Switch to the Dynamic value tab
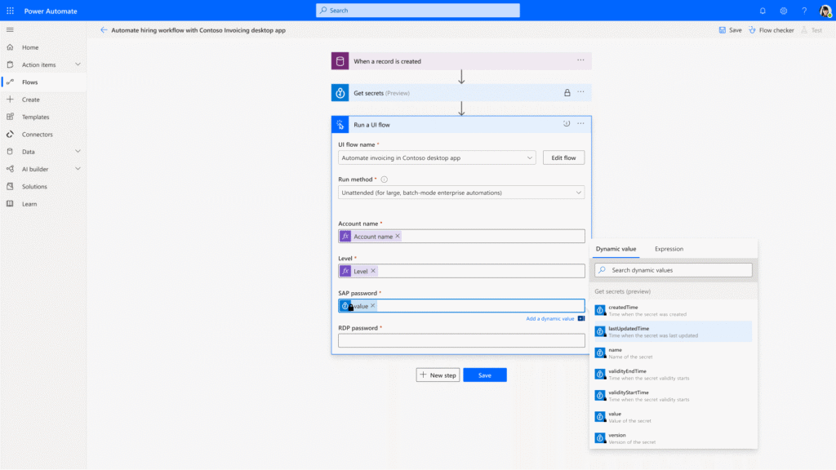Screen dimensions: 836x470 tap(616, 249)
